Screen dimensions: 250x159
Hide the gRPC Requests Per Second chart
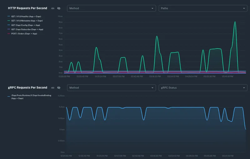coord(59,88)
